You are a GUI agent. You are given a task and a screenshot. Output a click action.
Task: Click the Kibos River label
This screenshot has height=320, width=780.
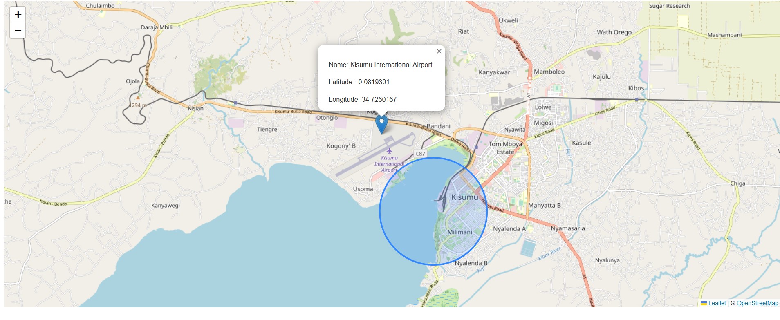549,253
